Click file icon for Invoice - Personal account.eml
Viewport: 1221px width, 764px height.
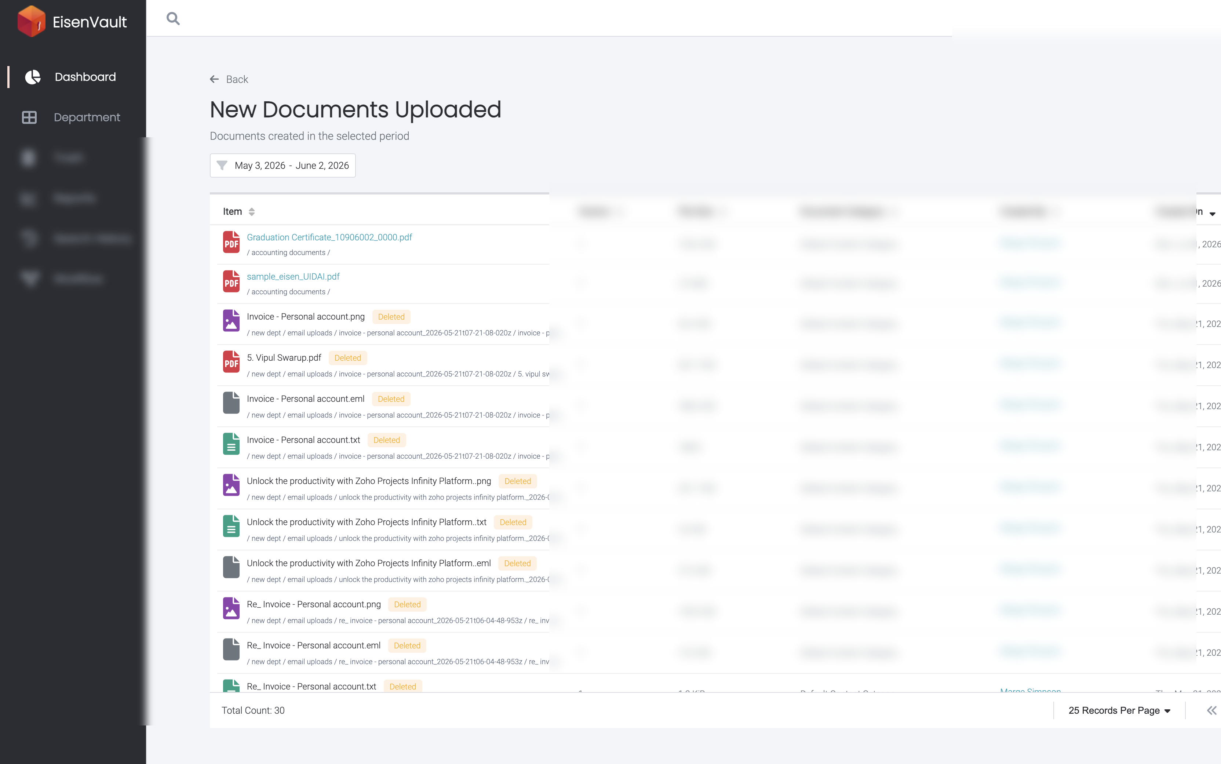tap(232, 403)
